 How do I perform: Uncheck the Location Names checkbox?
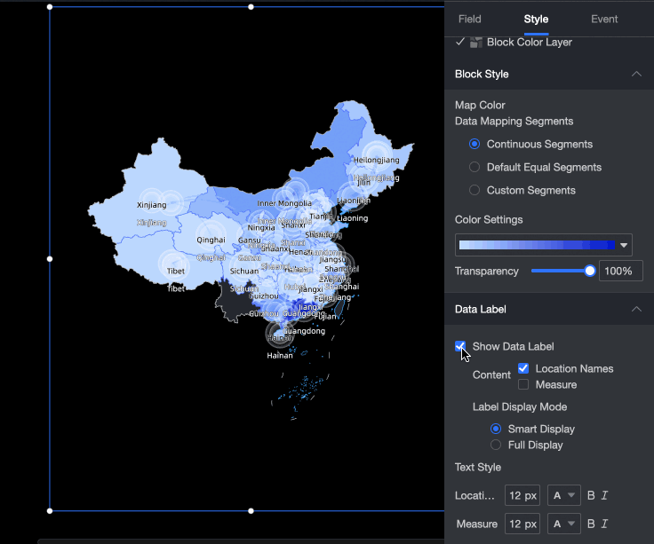[523, 368]
